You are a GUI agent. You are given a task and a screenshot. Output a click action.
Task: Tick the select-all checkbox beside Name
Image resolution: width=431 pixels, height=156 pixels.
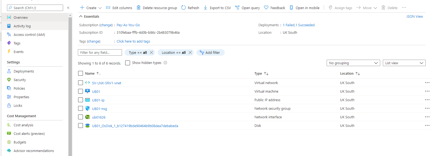(81, 73)
